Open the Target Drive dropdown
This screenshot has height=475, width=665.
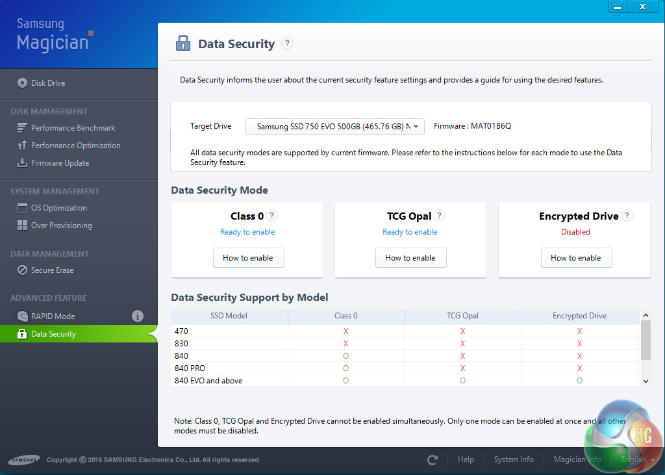pos(335,126)
